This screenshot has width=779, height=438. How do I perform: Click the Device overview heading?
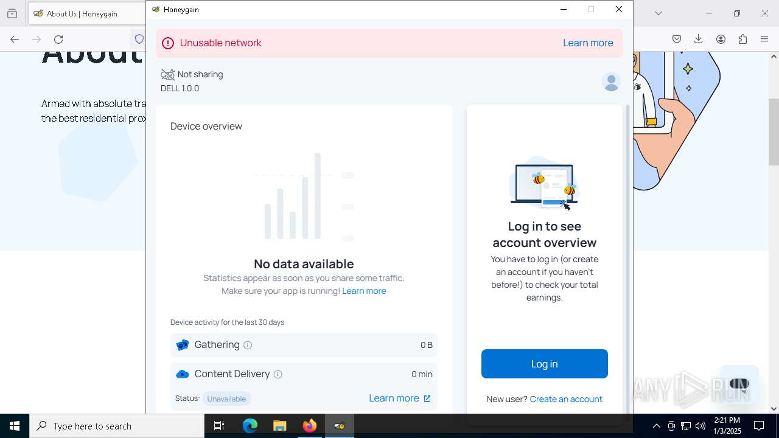206,126
